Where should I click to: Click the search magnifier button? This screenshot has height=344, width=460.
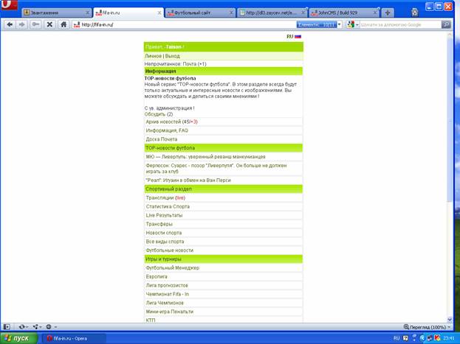[446, 24]
